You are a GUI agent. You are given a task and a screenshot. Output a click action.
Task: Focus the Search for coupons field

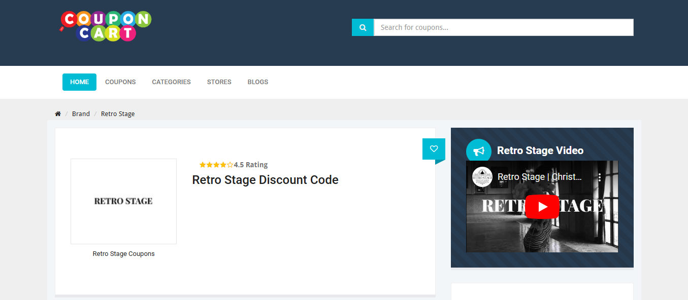[x=504, y=27]
